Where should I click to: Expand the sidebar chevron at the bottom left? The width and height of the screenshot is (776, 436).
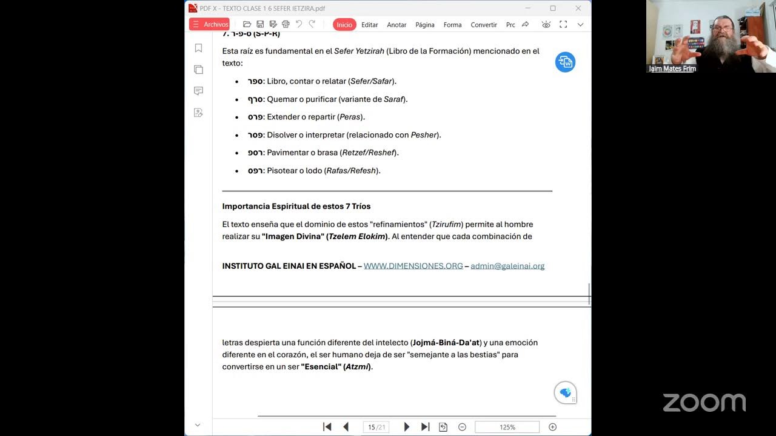point(198,426)
